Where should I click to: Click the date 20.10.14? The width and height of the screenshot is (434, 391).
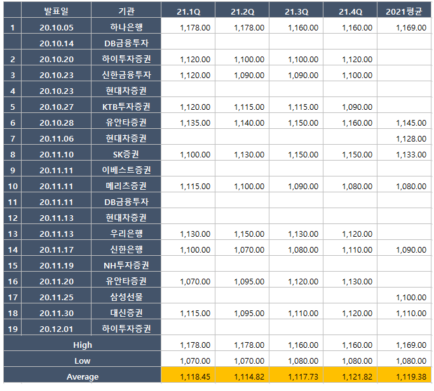pos(56,43)
